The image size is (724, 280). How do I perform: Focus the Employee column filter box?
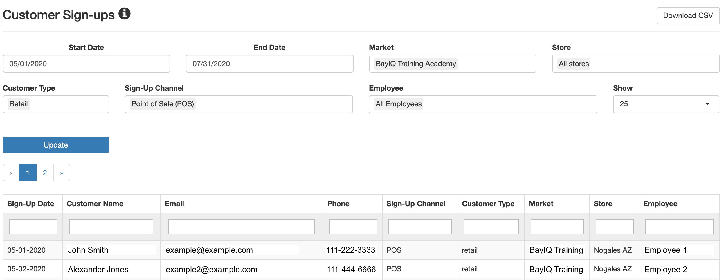click(x=679, y=227)
